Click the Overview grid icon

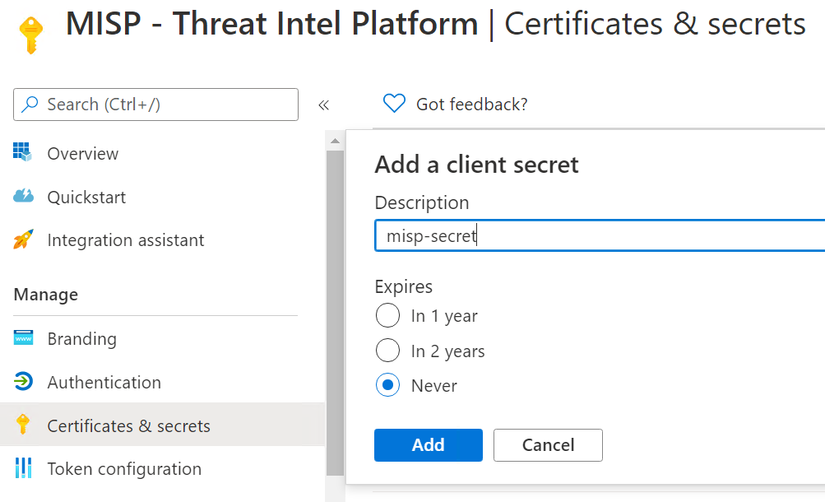22,152
